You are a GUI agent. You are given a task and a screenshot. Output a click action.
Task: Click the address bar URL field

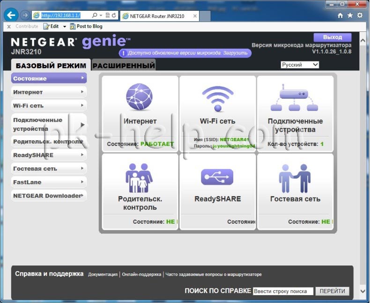point(61,15)
